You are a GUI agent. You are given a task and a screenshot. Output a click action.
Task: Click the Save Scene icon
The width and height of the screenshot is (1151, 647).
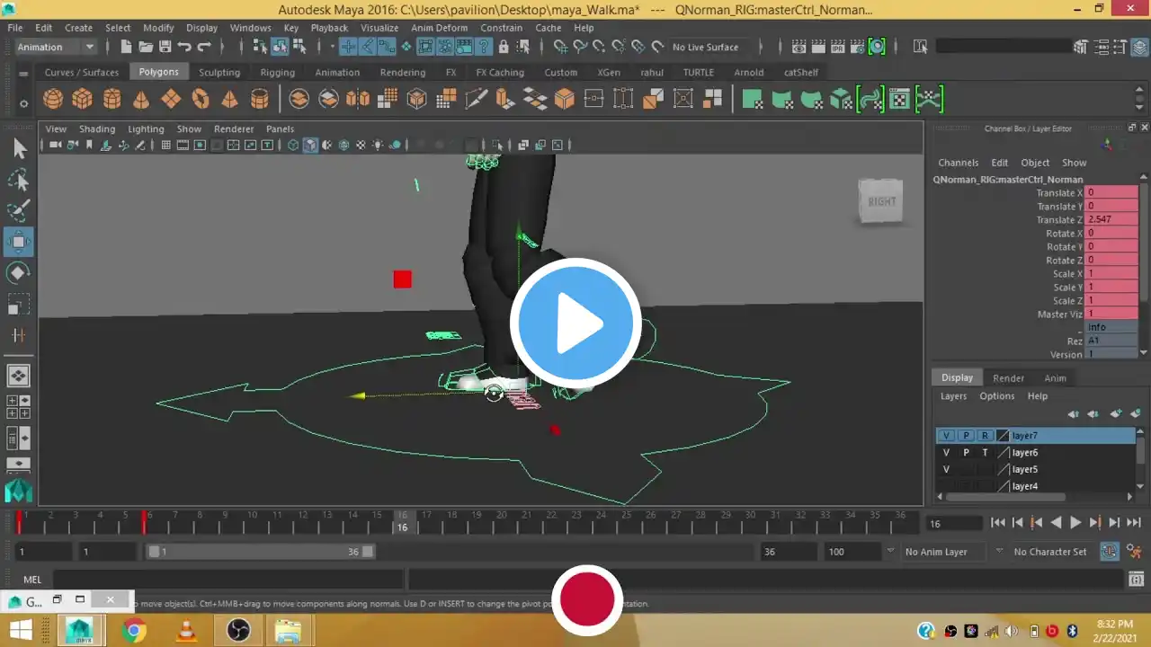[165, 47]
